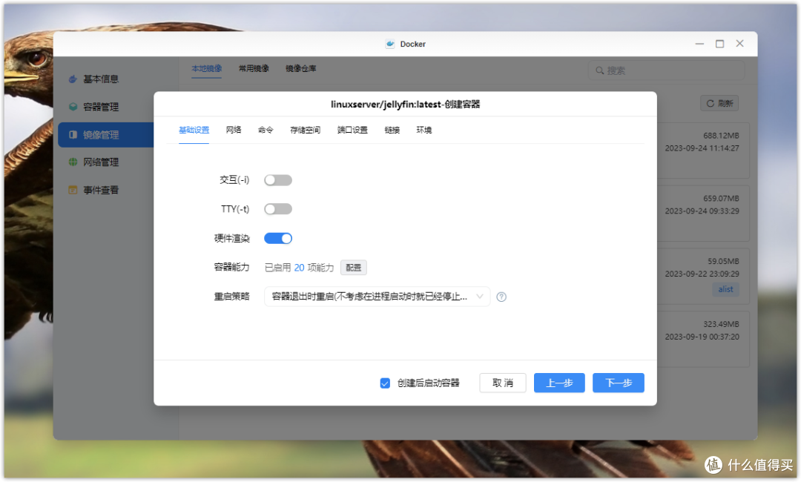
Task: Focus the 搜索 input field
Action: [666, 70]
